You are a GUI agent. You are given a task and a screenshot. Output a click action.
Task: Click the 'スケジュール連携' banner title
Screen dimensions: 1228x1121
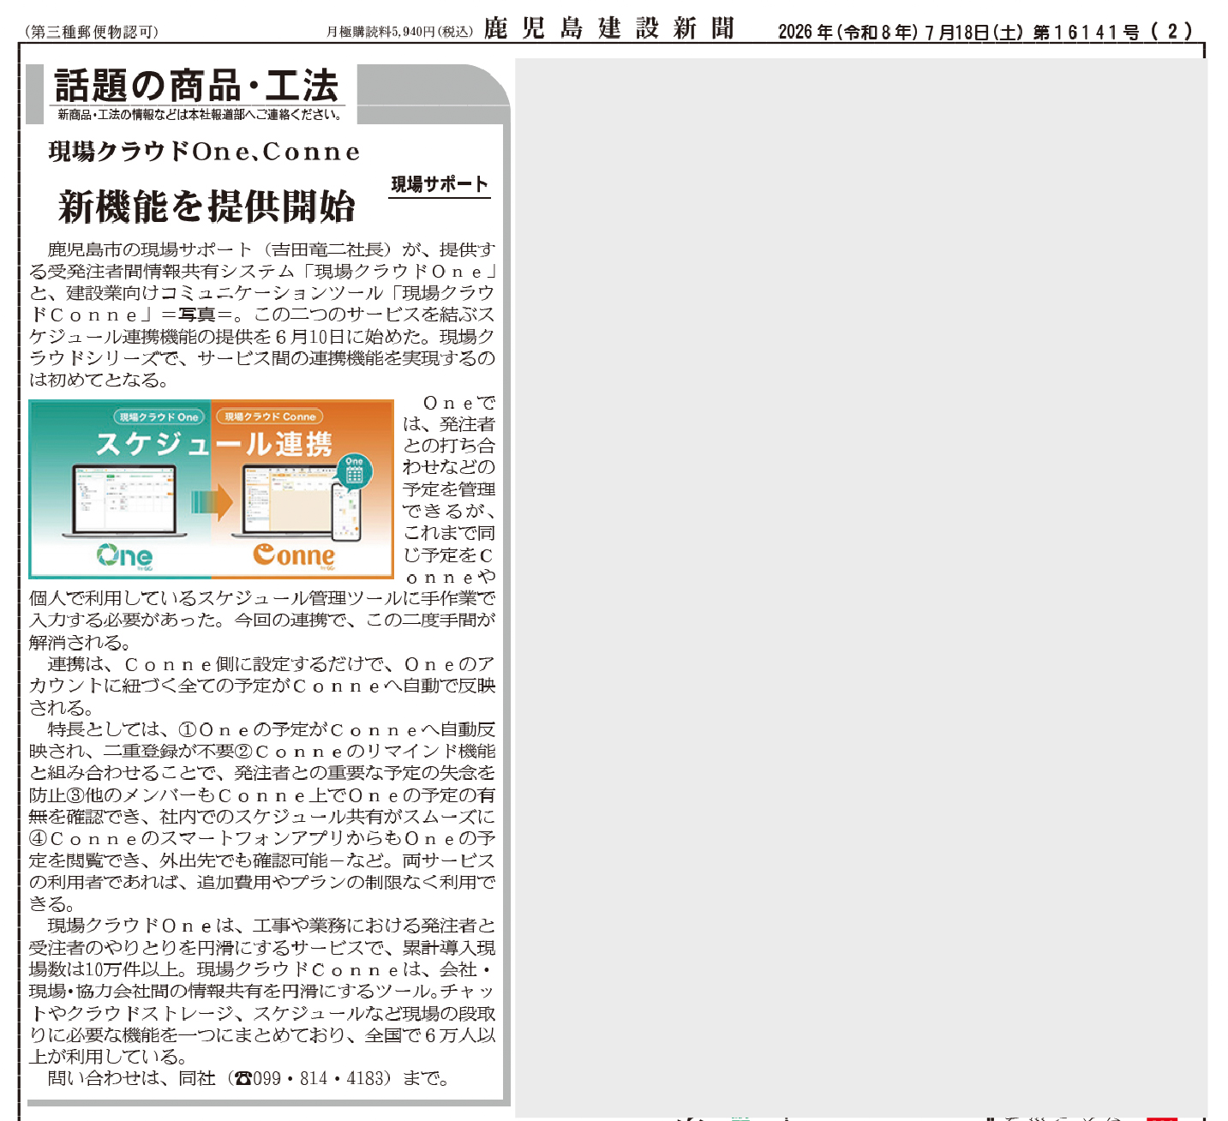[213, 444]
